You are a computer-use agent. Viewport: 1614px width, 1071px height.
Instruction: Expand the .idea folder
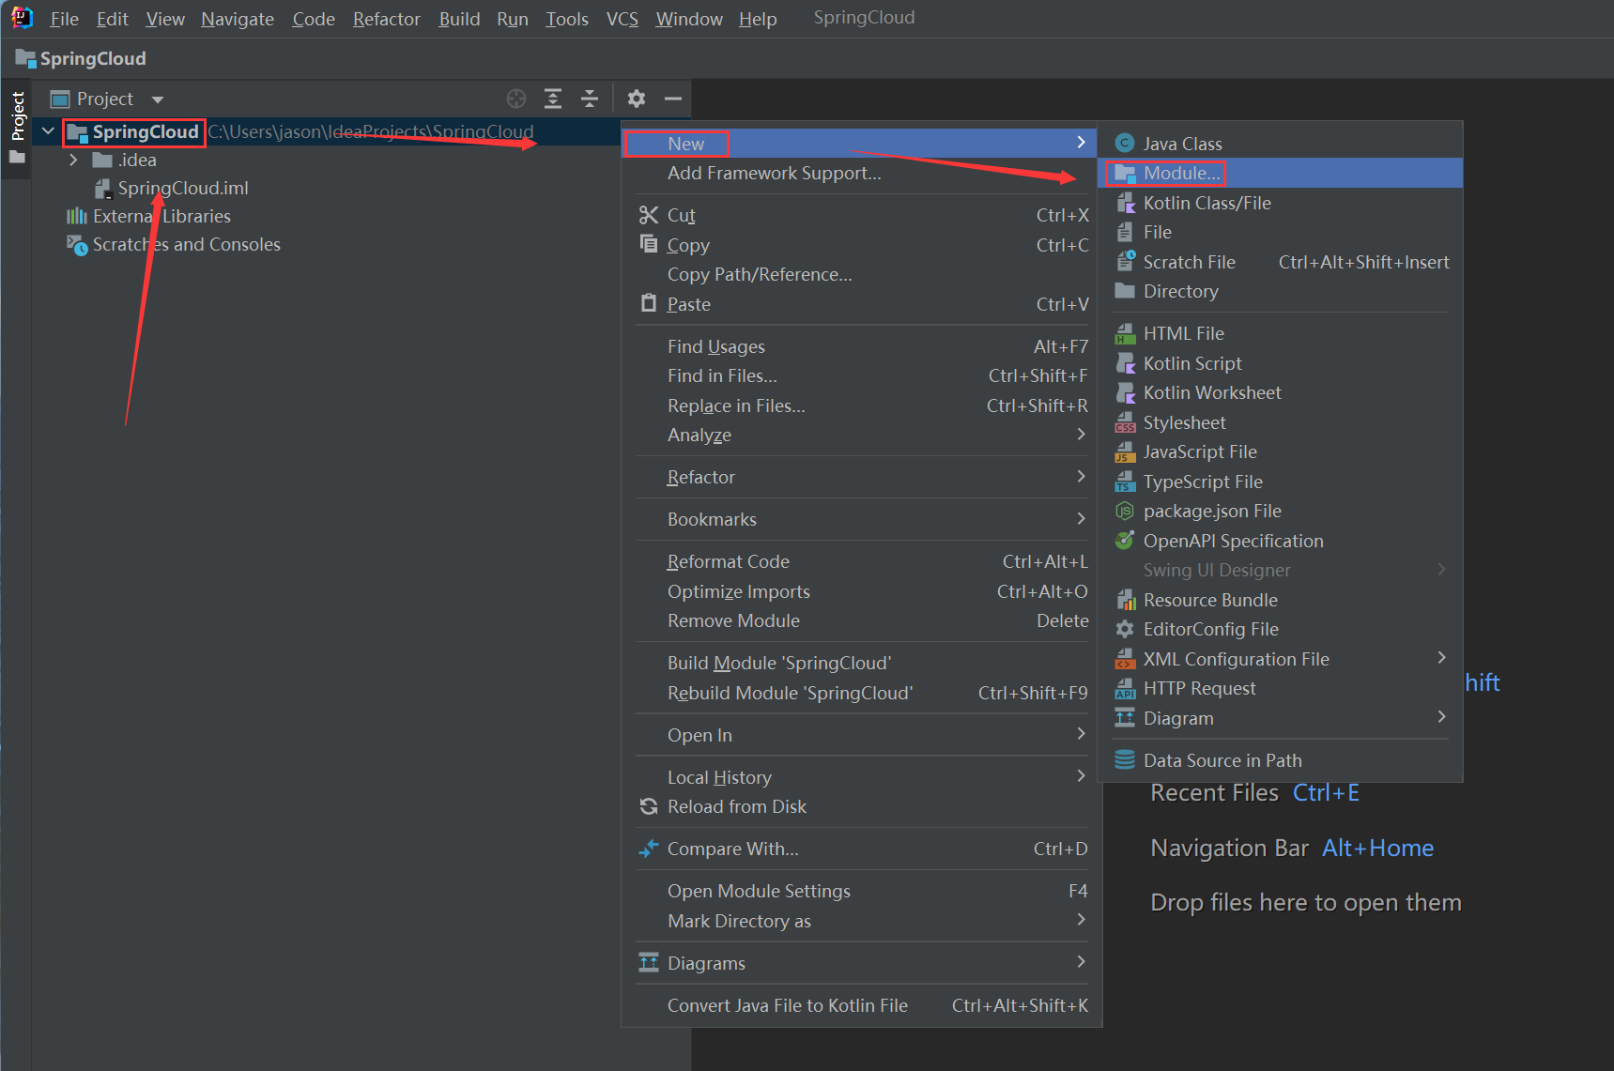[73, 161]
